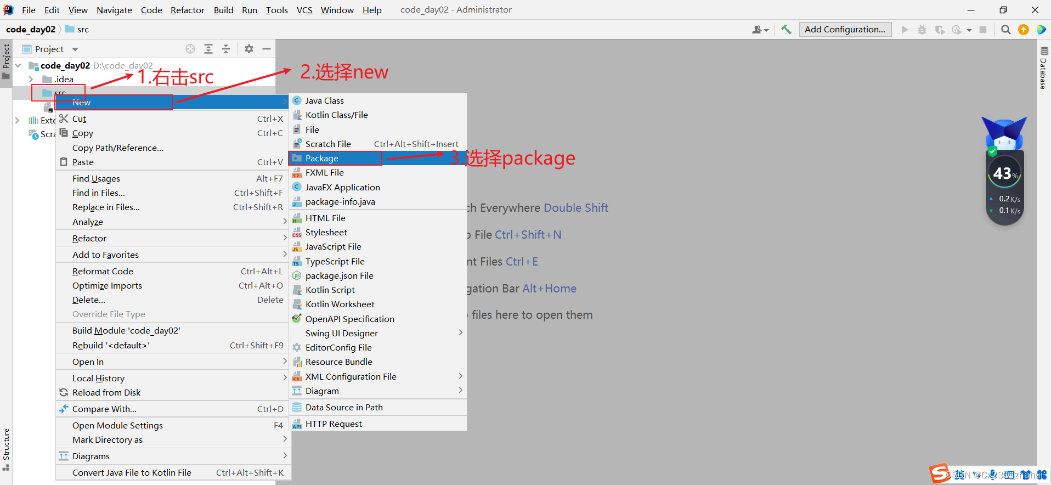Click the Stop square icon in the toolbar
The height and width of the screenshot is (485, 1051).
click(983, 30)
